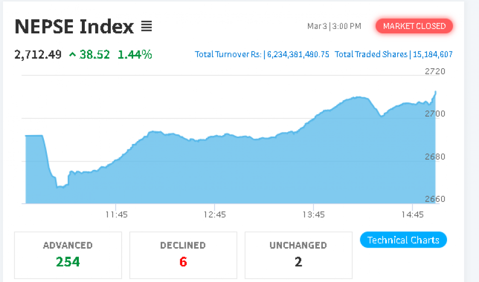The height and width of the screenshot is (282, 479).
Task: Open the menu icon beside NEPSE Index
Action: tap(146, 26)
